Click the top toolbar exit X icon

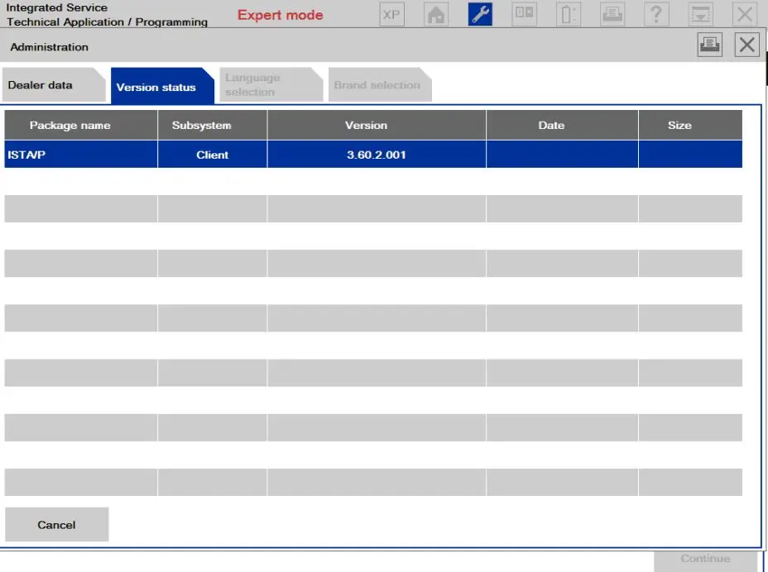745,14
